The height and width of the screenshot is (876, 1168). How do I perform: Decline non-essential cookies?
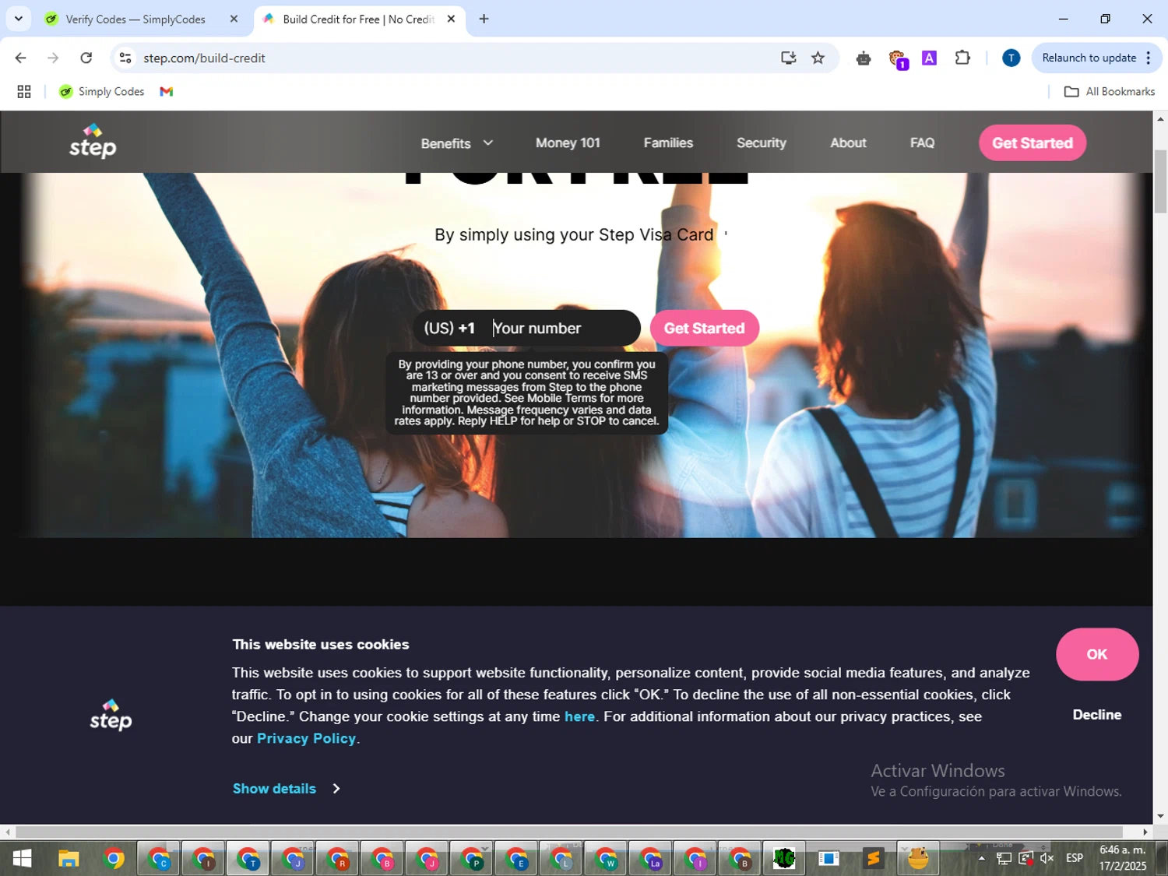1097,715
